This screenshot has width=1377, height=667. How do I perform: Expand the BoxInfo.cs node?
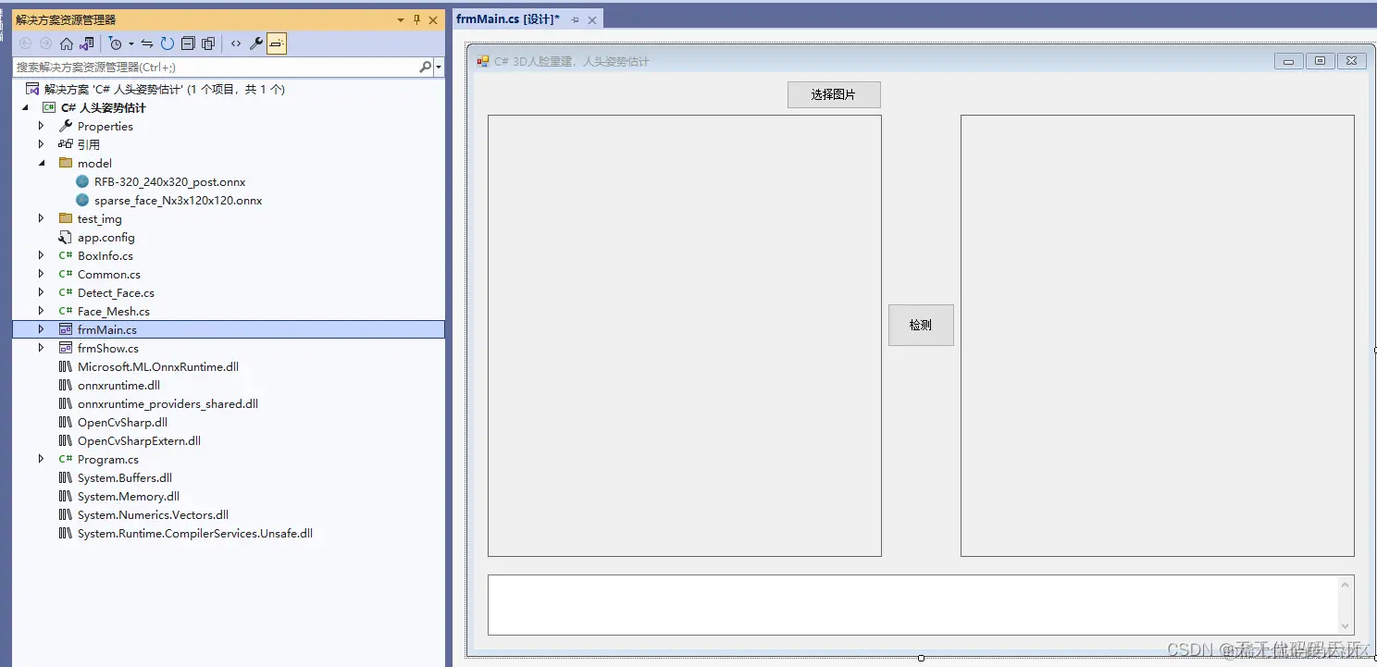tap(41, 255)
